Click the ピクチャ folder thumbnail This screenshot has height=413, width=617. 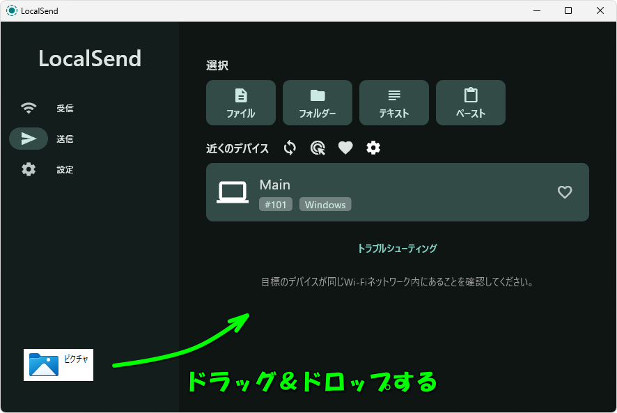pyautogui.click(x=58, y=365)
